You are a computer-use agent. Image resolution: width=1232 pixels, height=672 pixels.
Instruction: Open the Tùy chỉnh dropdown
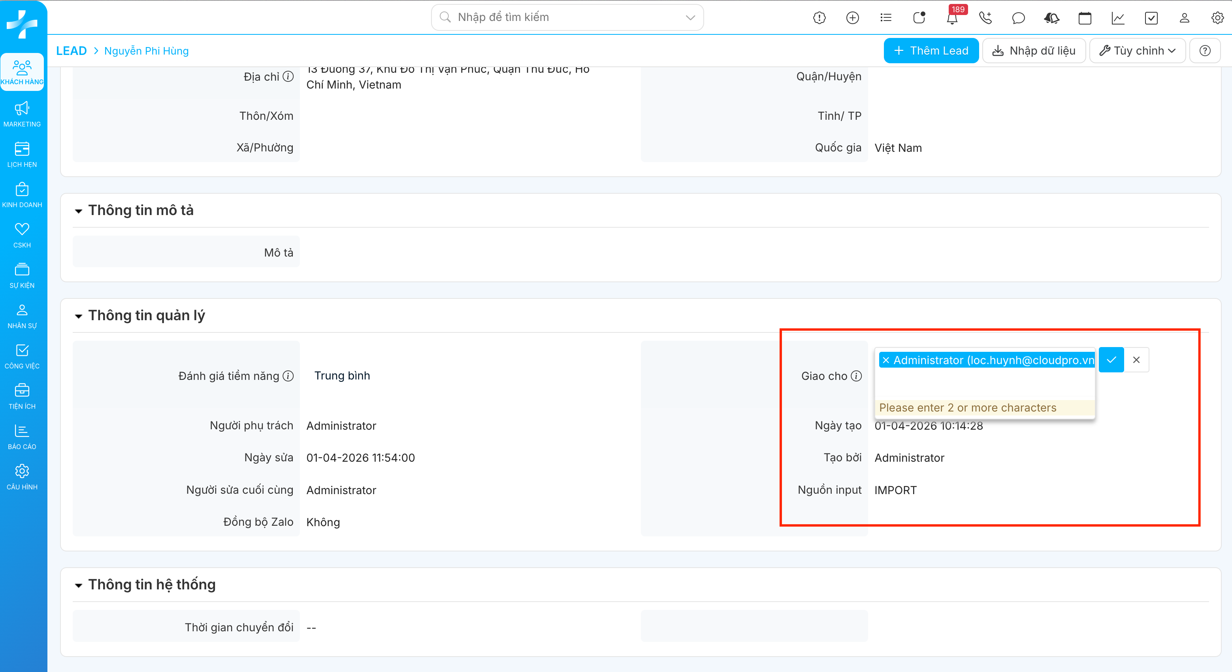1137,51
